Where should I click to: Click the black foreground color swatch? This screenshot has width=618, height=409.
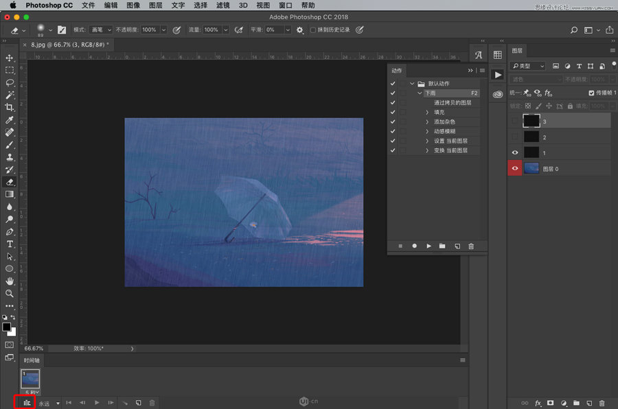pyautogui.click(x=7, y=327)
